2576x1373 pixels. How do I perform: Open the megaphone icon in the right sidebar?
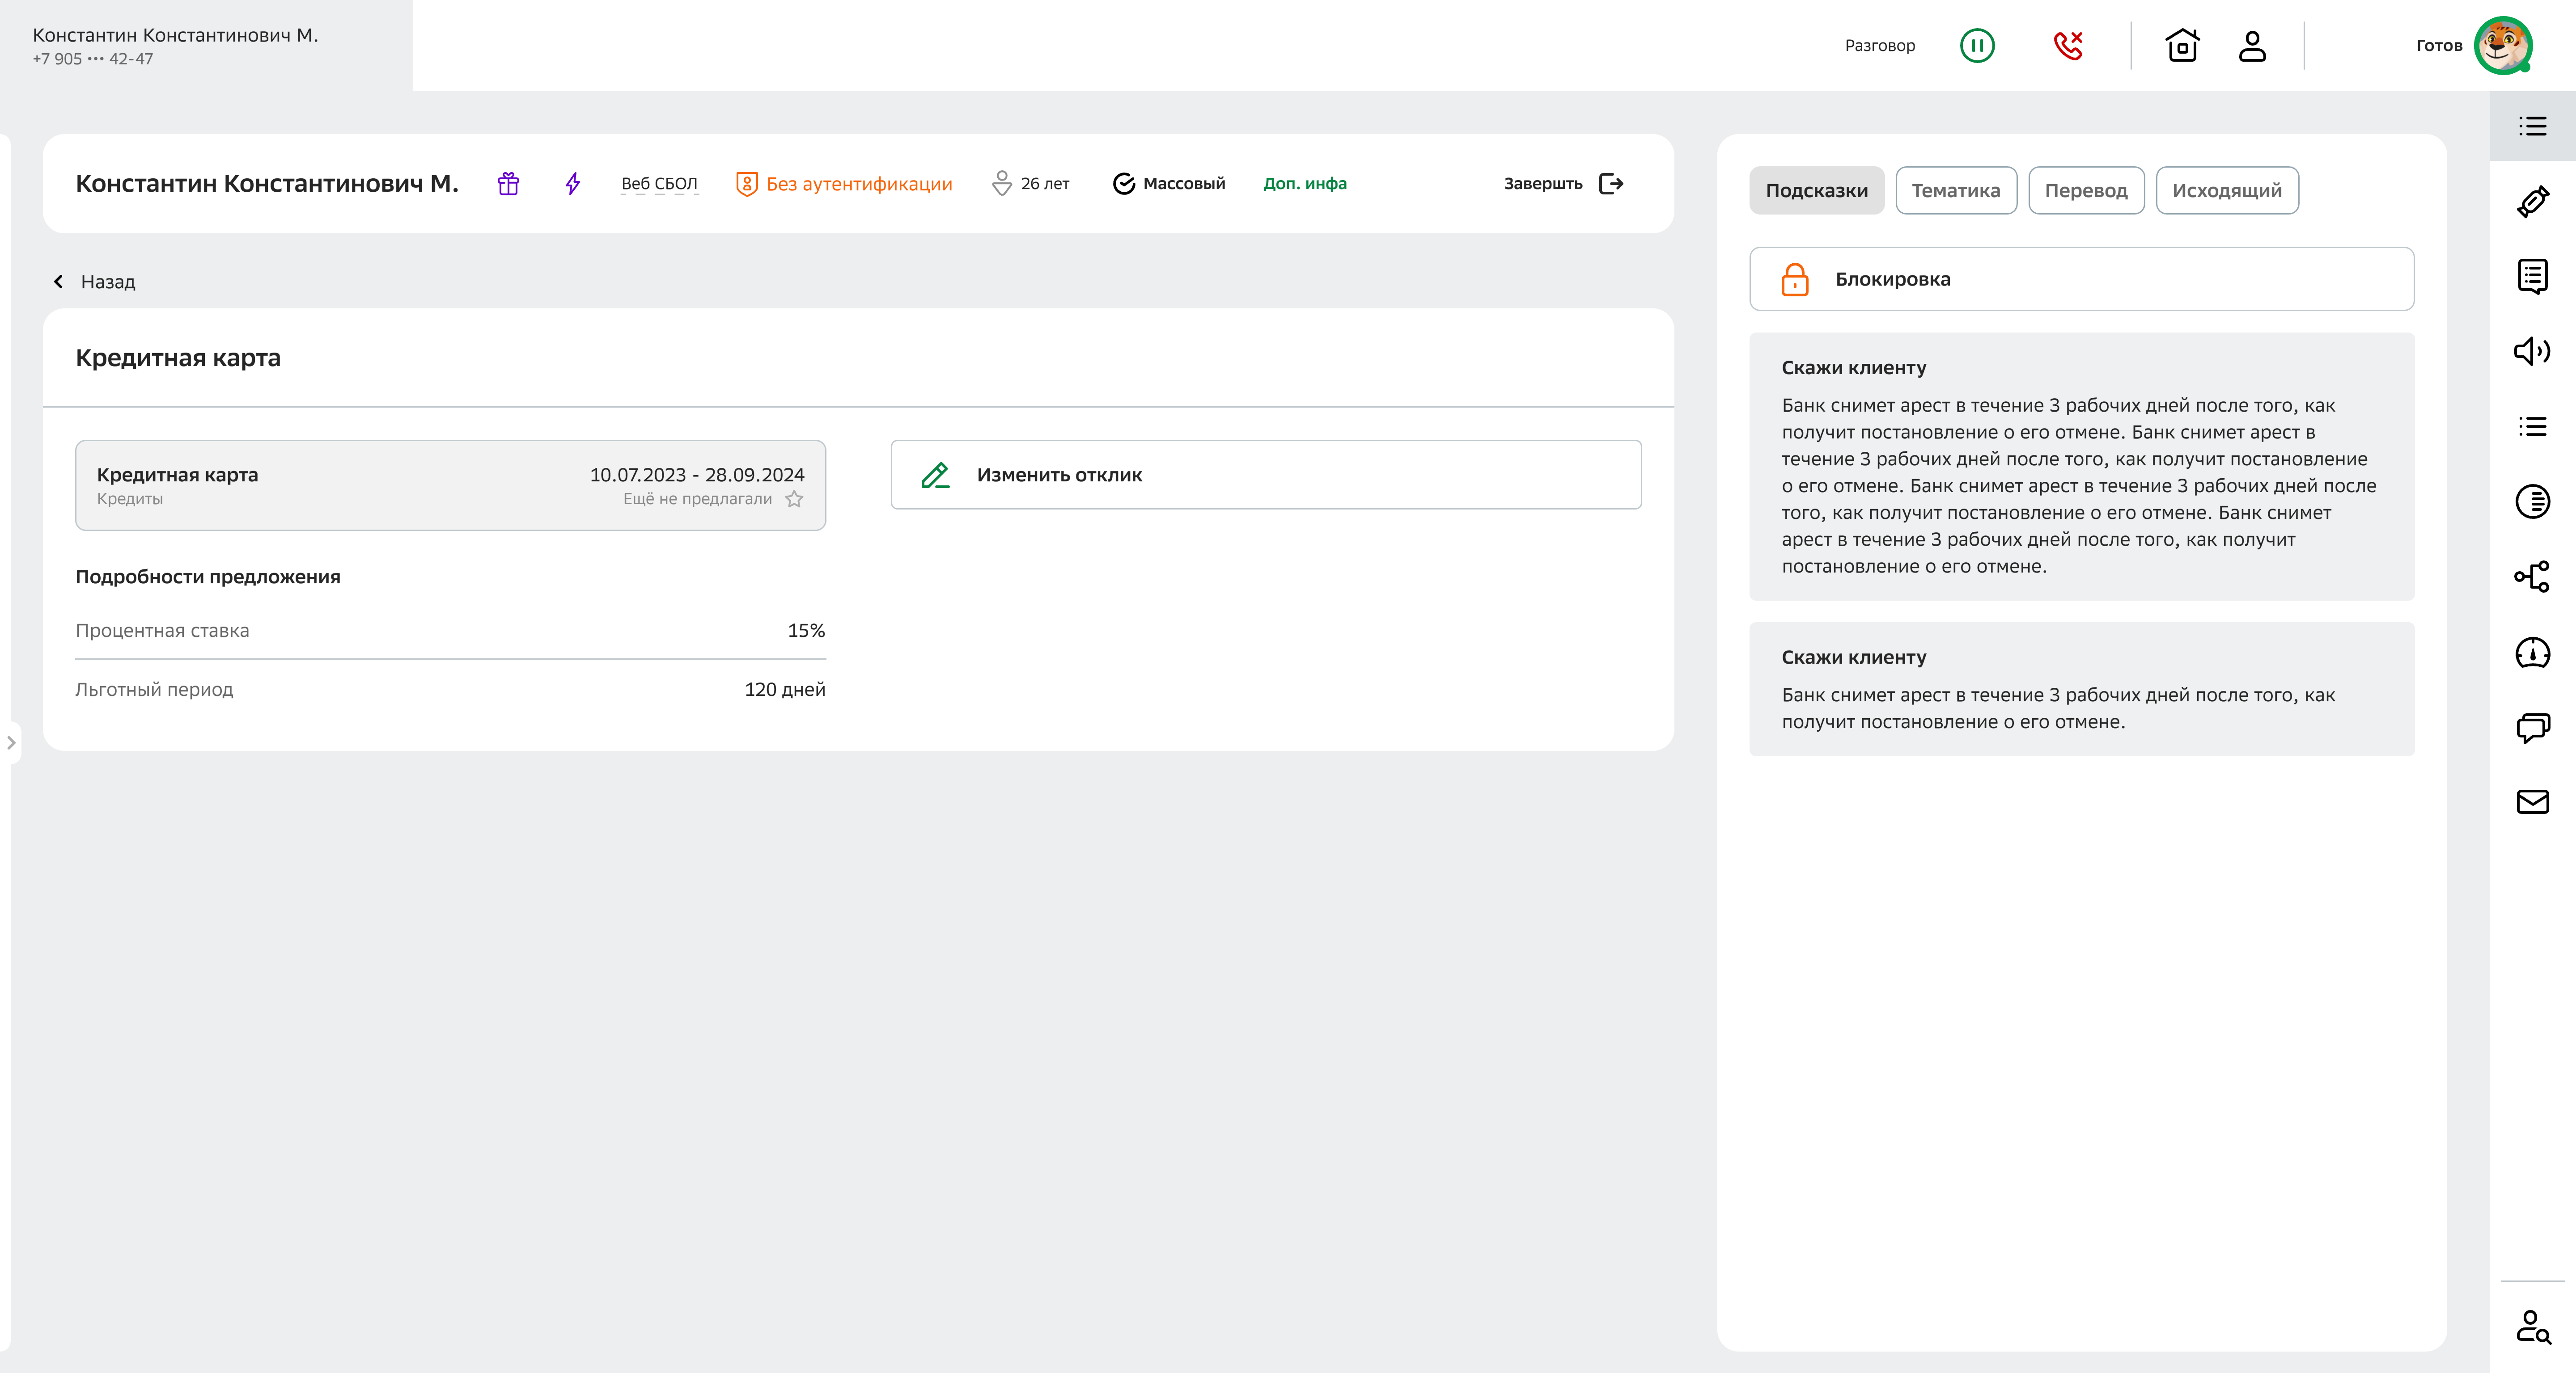pyautogui.click(x=2532, y=351)
